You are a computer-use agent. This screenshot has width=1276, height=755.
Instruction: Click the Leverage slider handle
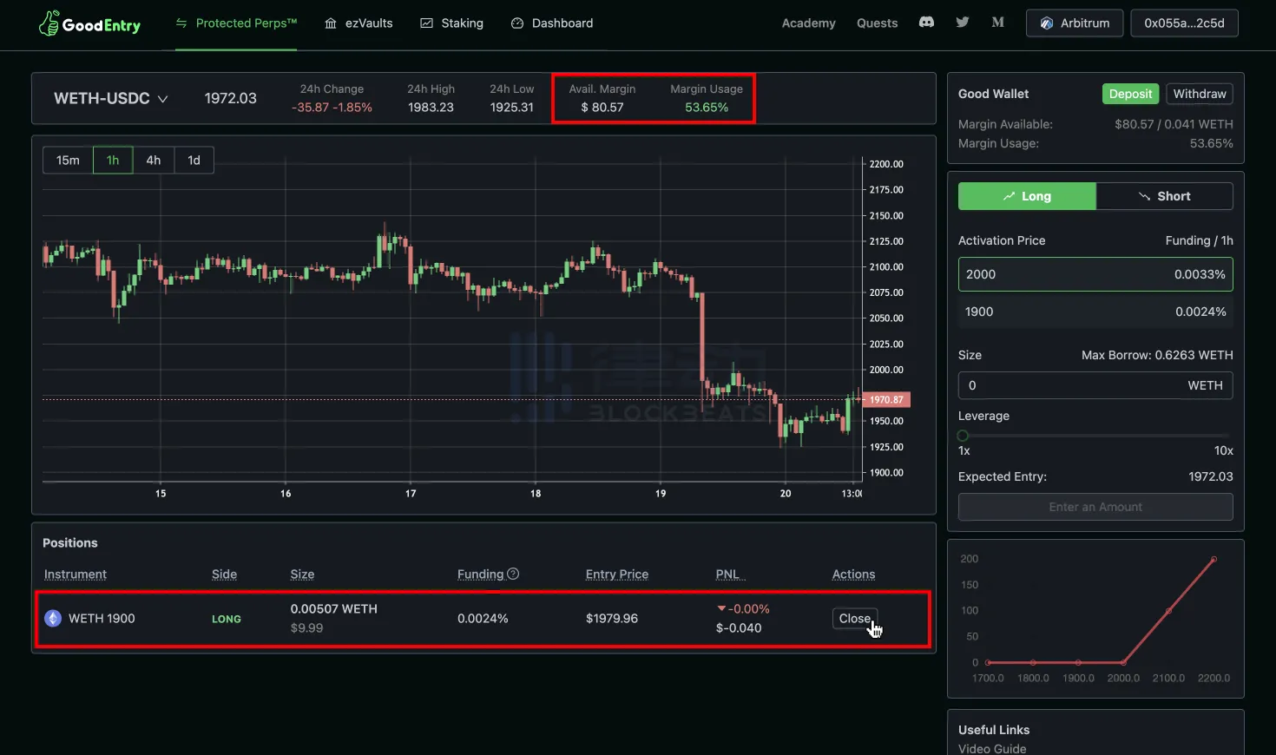coord(963,436)
